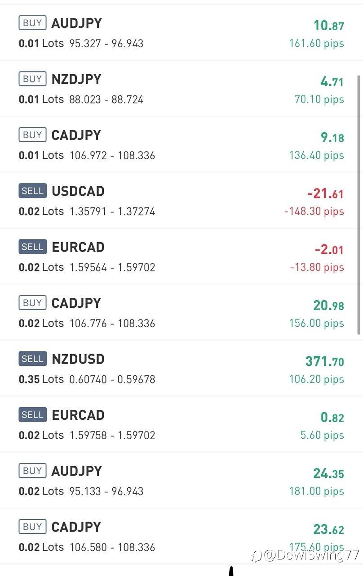Open the CADJPY position showing 20.98 profit
This screenshot has width=363, height=576.
point(180,312)
